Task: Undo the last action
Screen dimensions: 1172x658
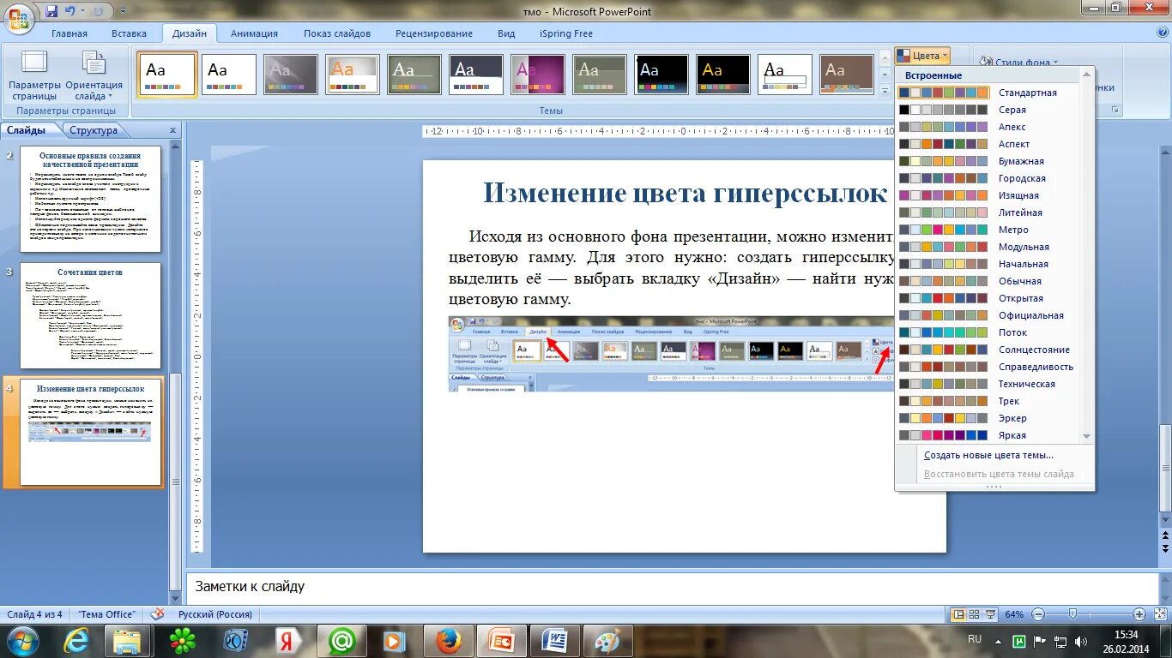Action: [69, 12]
